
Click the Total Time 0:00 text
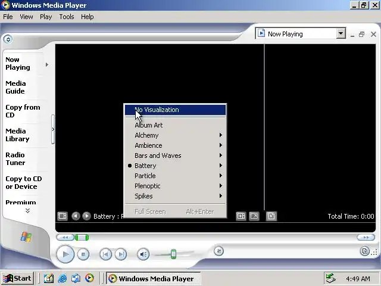pos(351,216)
